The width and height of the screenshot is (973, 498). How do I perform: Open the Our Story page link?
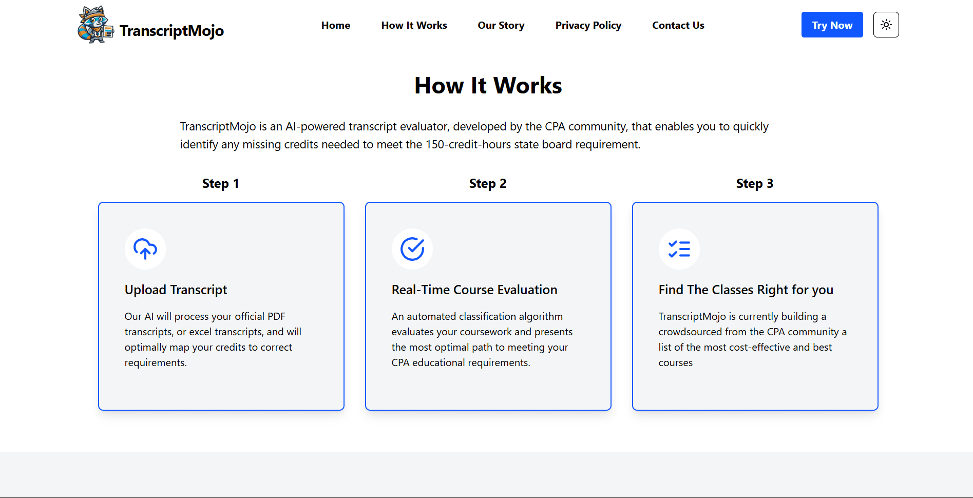coord(501,25)
